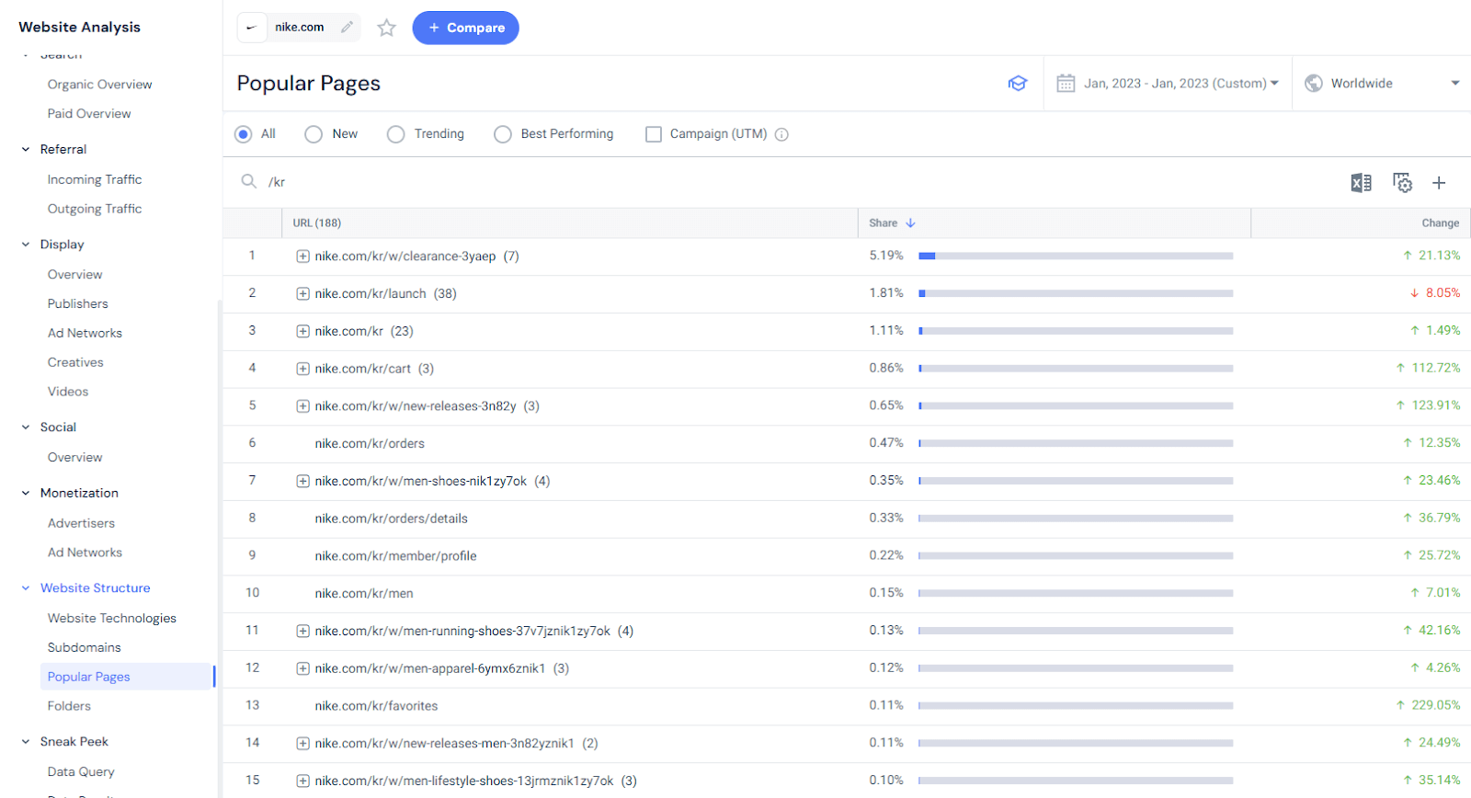The image size is (1471, 798).
Task: Expand the men-running-shoes row
Action: point(302,631)
